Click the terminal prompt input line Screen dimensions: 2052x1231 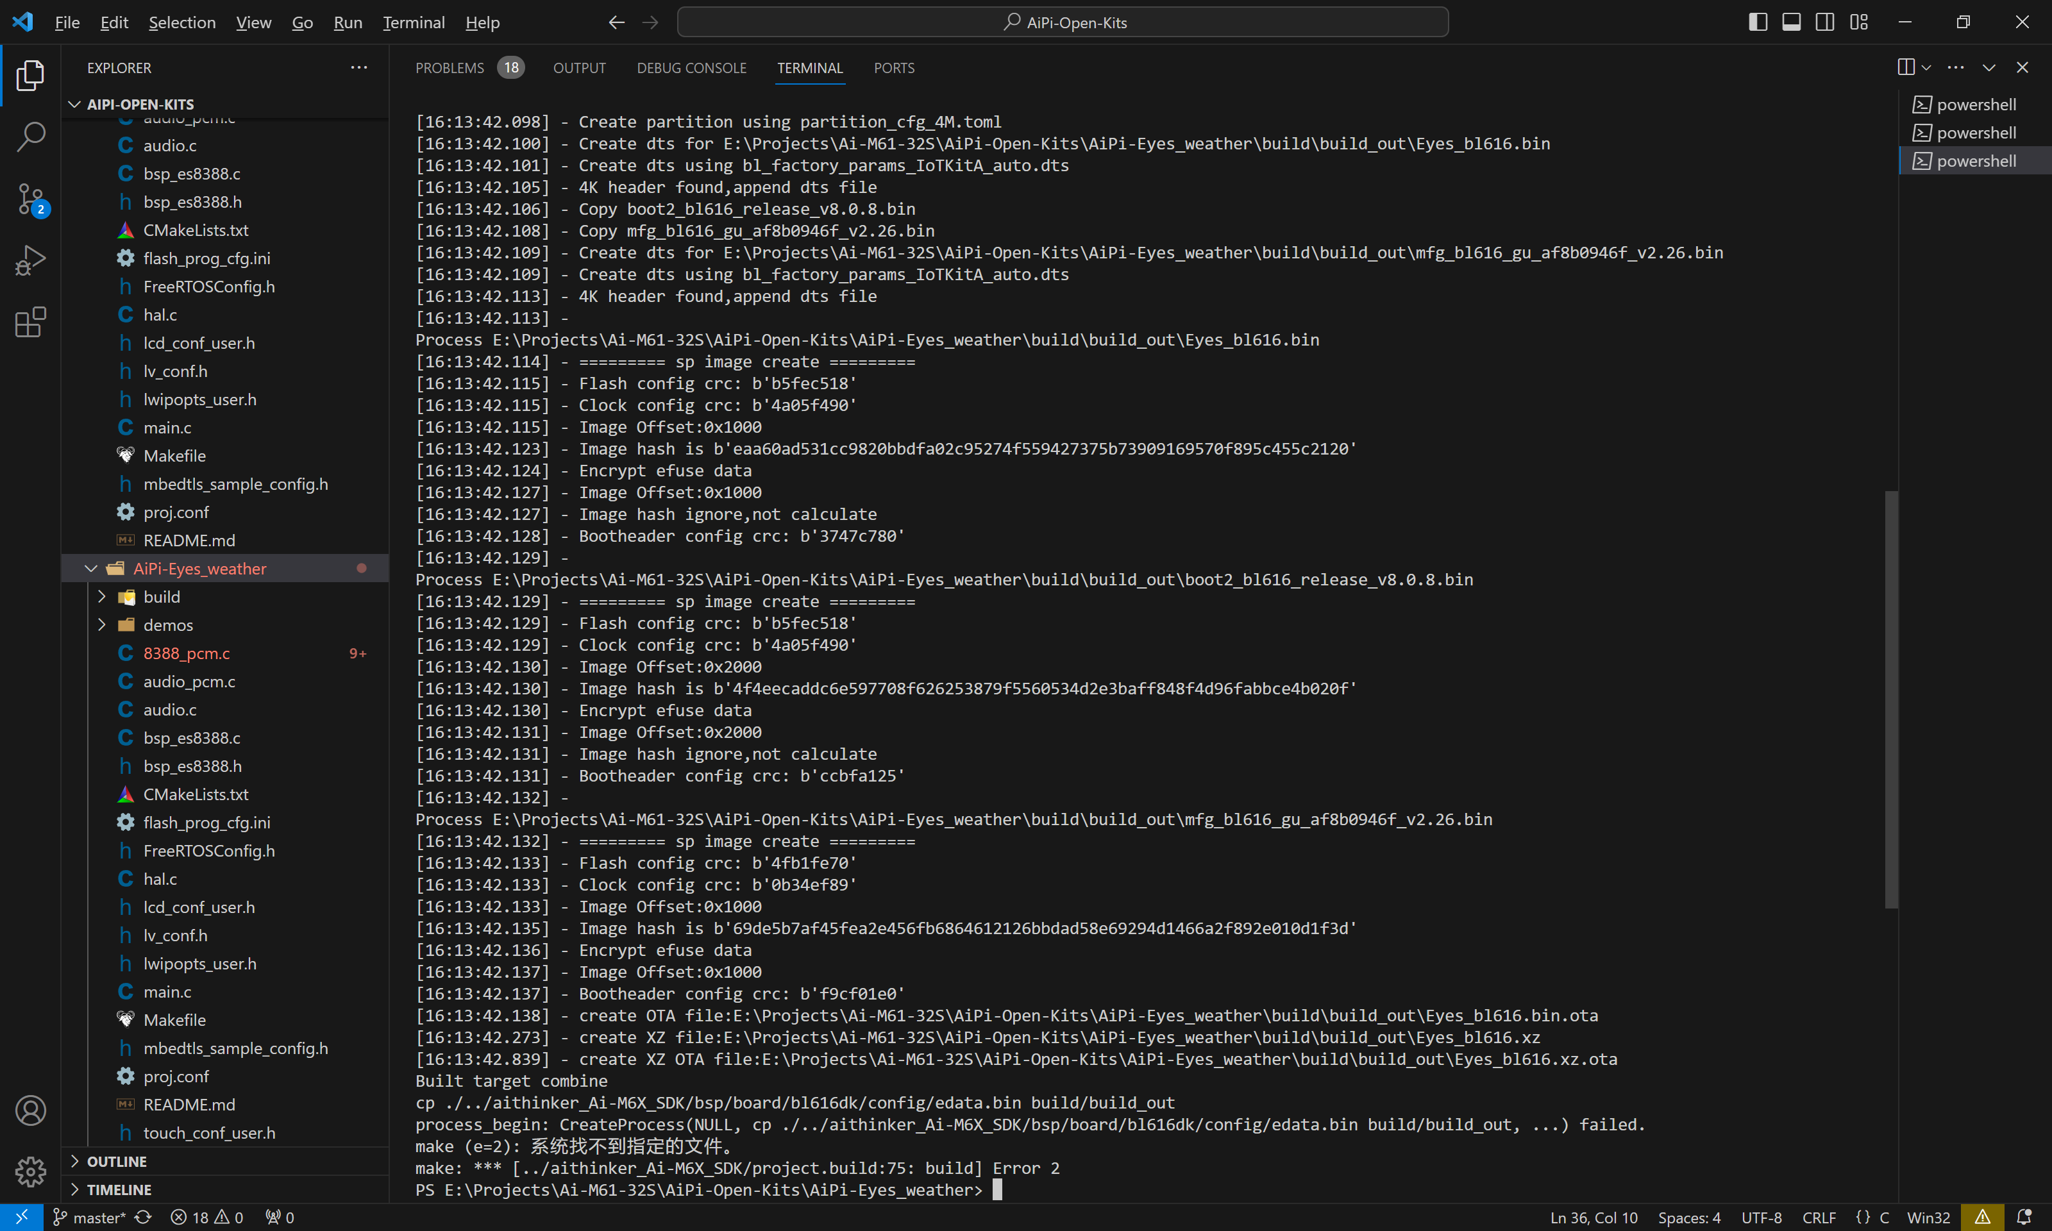[709, 1189]
